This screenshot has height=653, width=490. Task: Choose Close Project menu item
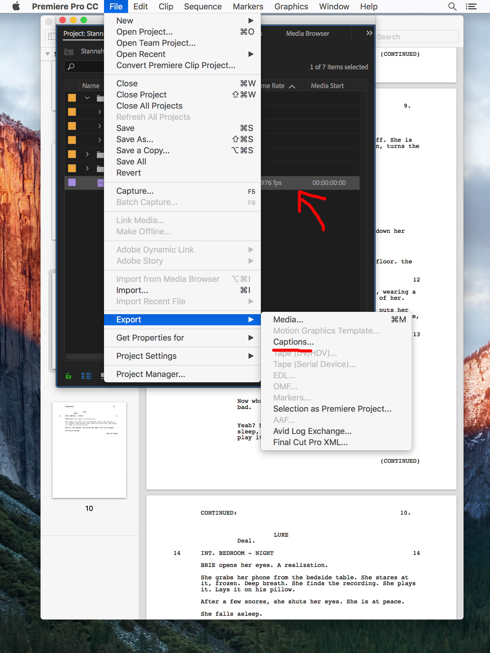[182, 95]
